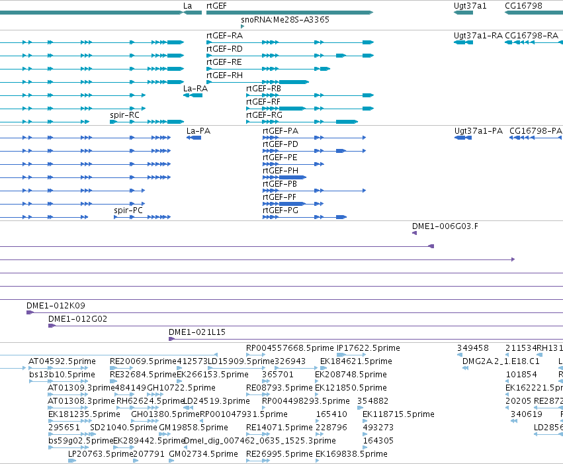
Task: Select the LP20763.5prime EST label
Action: coord(101,454)
